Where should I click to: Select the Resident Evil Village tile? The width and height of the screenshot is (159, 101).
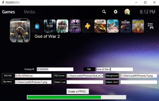pyautogui.click(x=50, y=26)
